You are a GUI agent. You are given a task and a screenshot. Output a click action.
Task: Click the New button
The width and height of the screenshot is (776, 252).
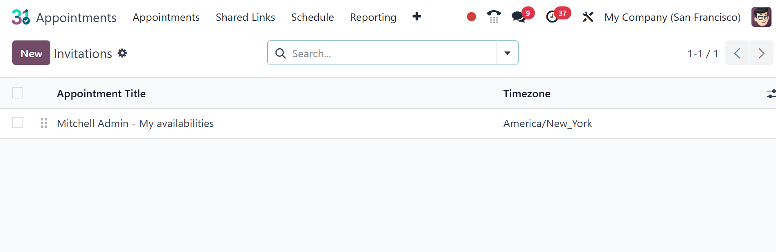31,53
